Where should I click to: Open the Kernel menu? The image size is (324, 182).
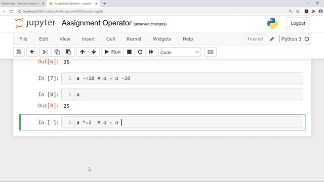[134, 39]
